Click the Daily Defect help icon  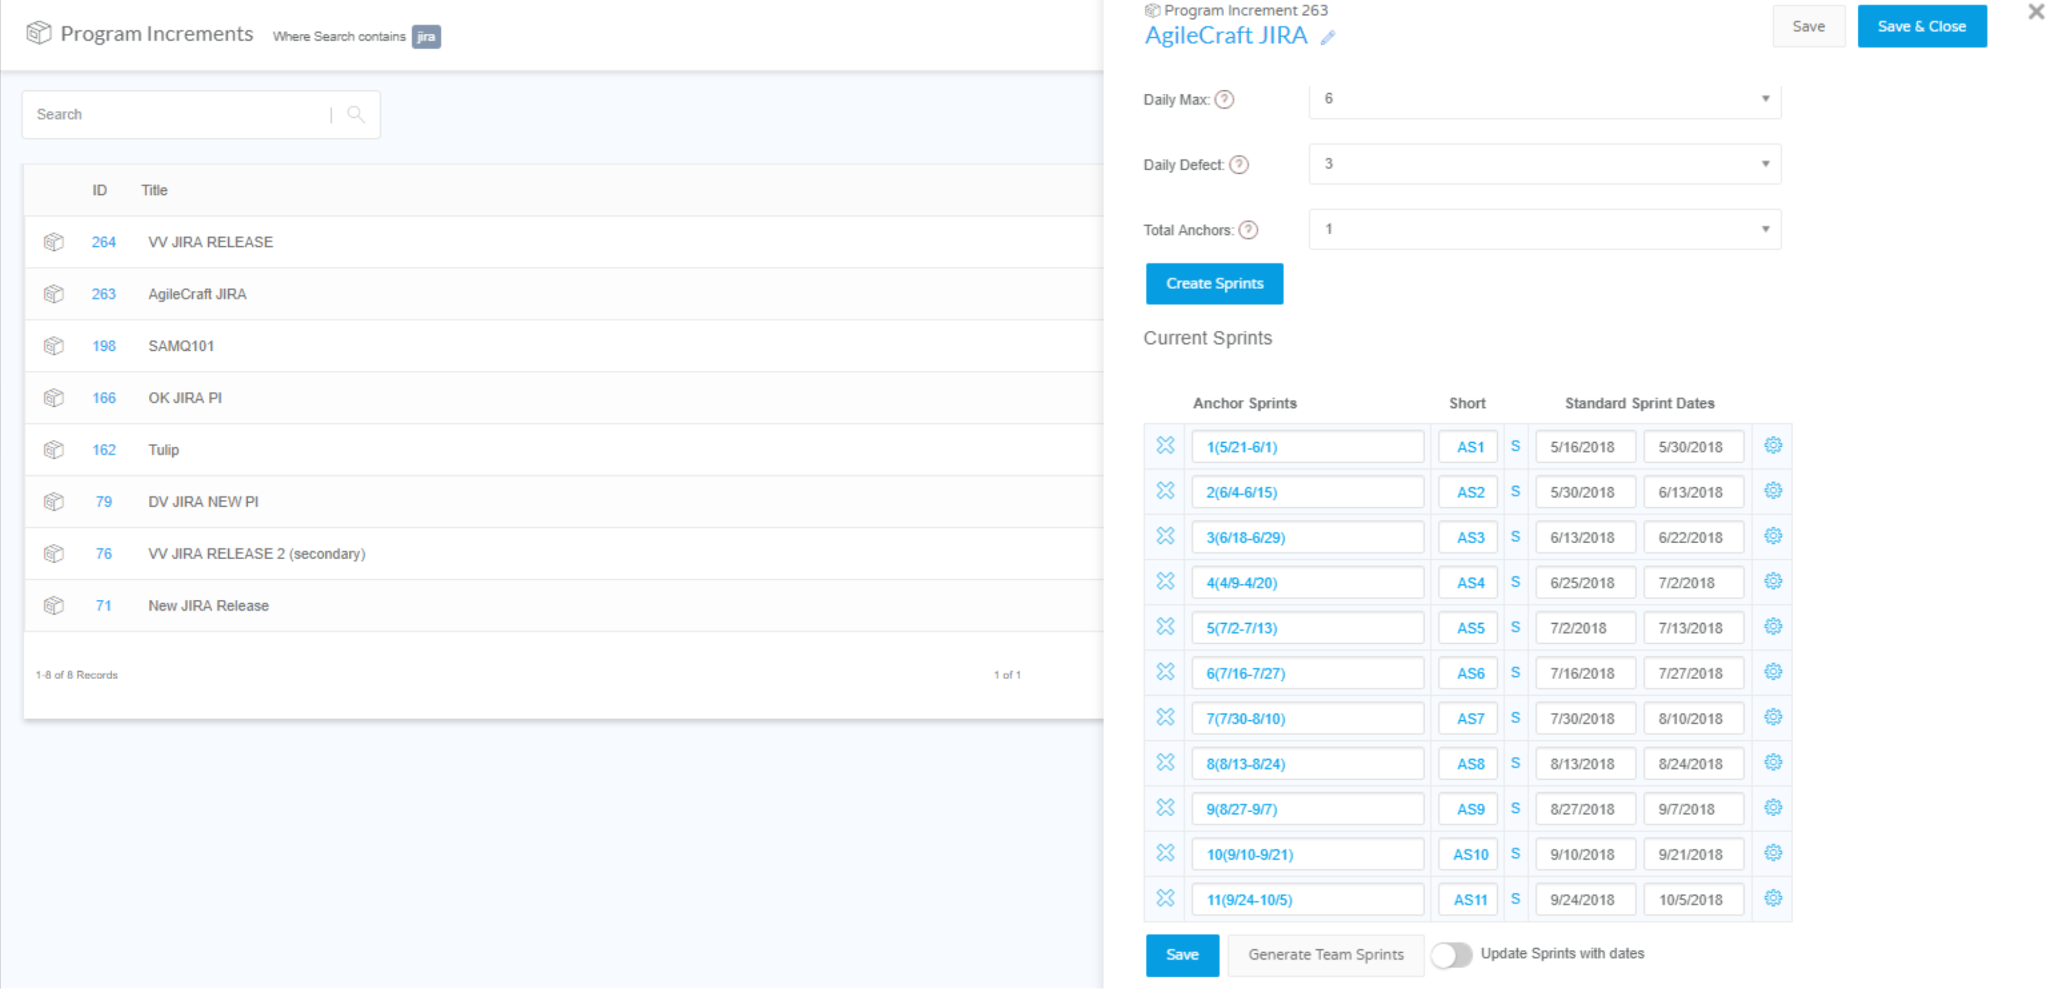(1239, 165)
